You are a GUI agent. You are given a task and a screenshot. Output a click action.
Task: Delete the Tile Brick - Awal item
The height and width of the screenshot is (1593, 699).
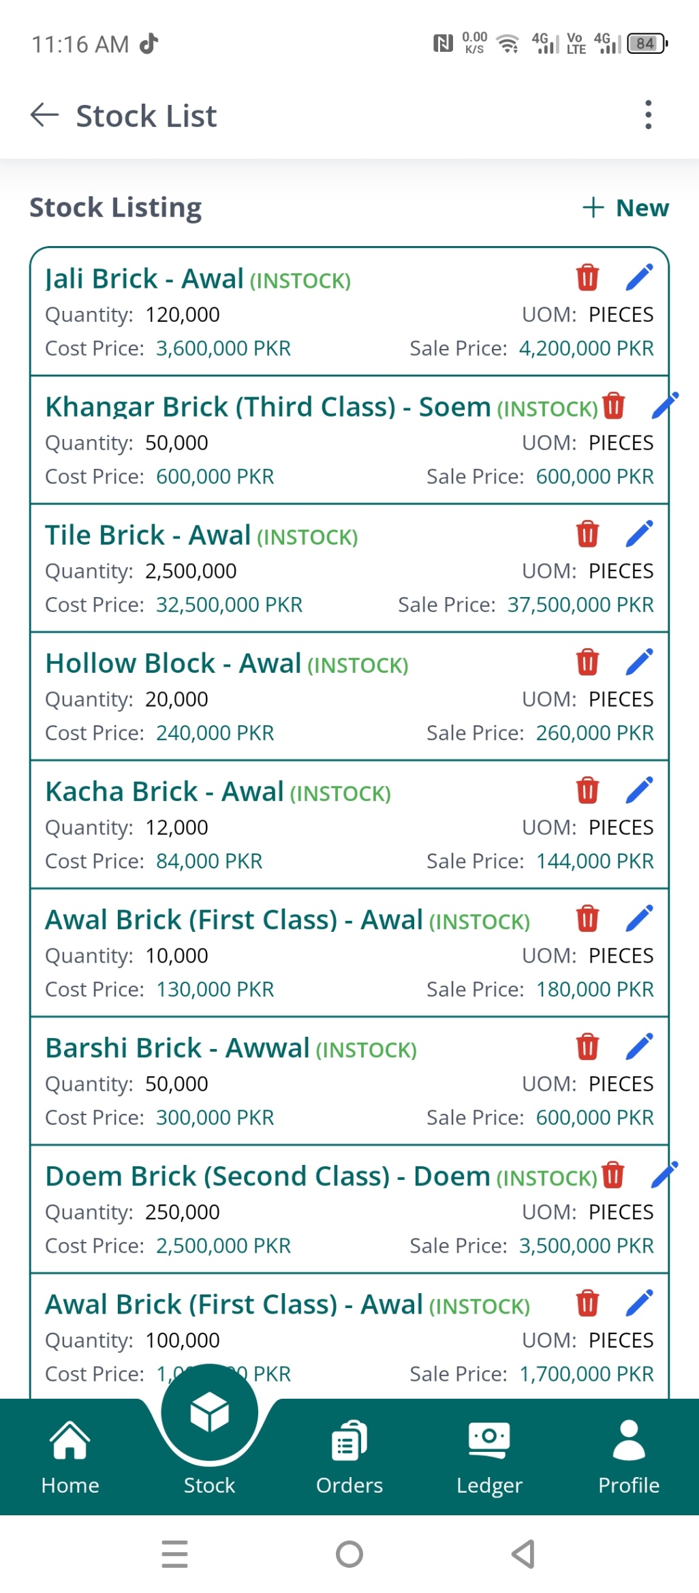(x=587, y=534)
